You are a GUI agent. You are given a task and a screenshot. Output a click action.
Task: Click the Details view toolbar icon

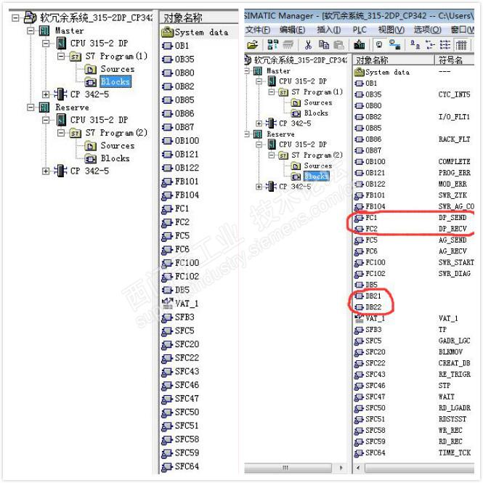point(461,45)
